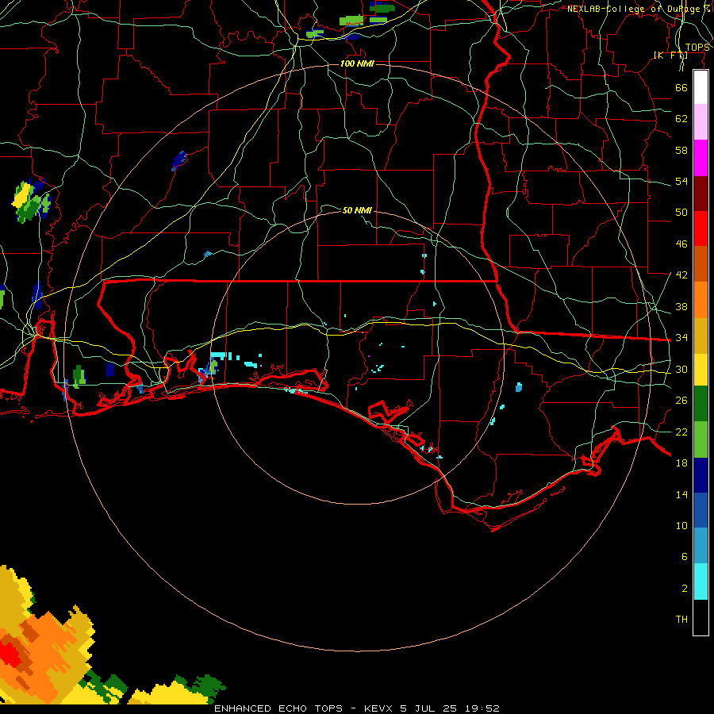The width and height of the screenshot is (714, 714).
Task: Click the "100 NMI" range ring label
Action: pyautogui.click(x=357, y=63)
